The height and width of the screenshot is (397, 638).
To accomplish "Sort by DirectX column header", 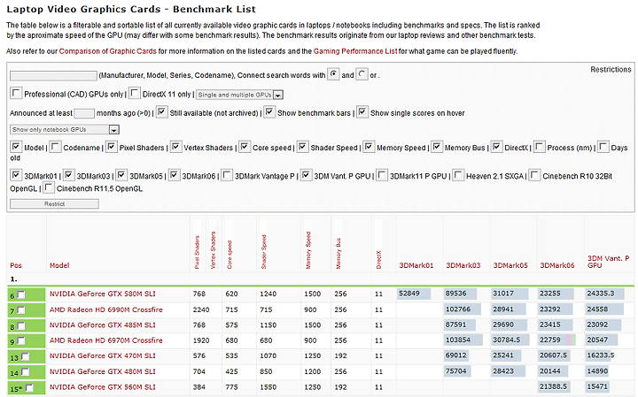I will tap(378, 260).
